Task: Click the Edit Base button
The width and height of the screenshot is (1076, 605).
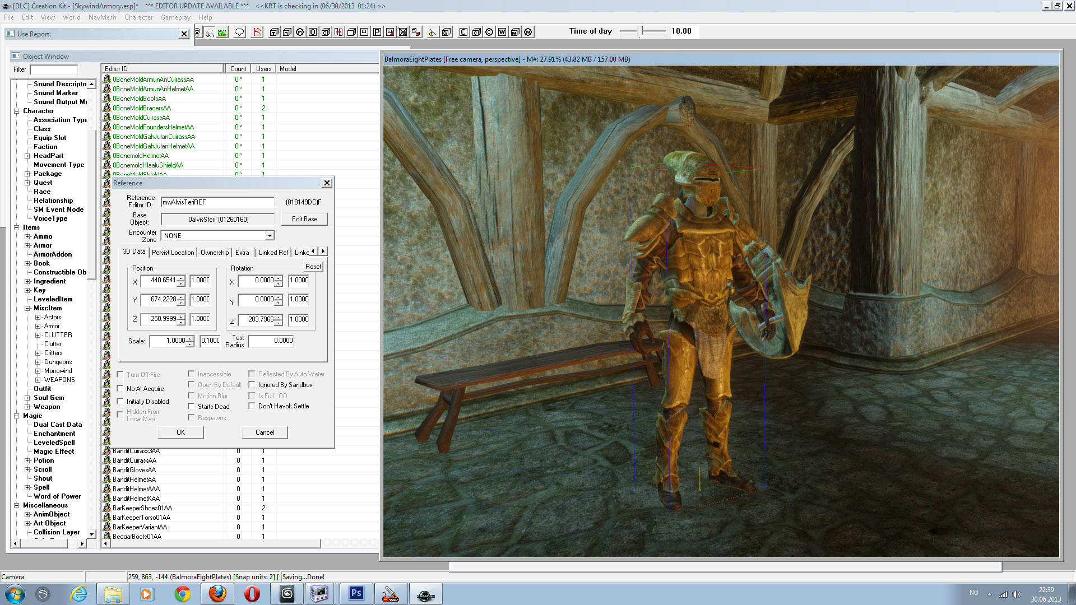Action: [304, 219]
